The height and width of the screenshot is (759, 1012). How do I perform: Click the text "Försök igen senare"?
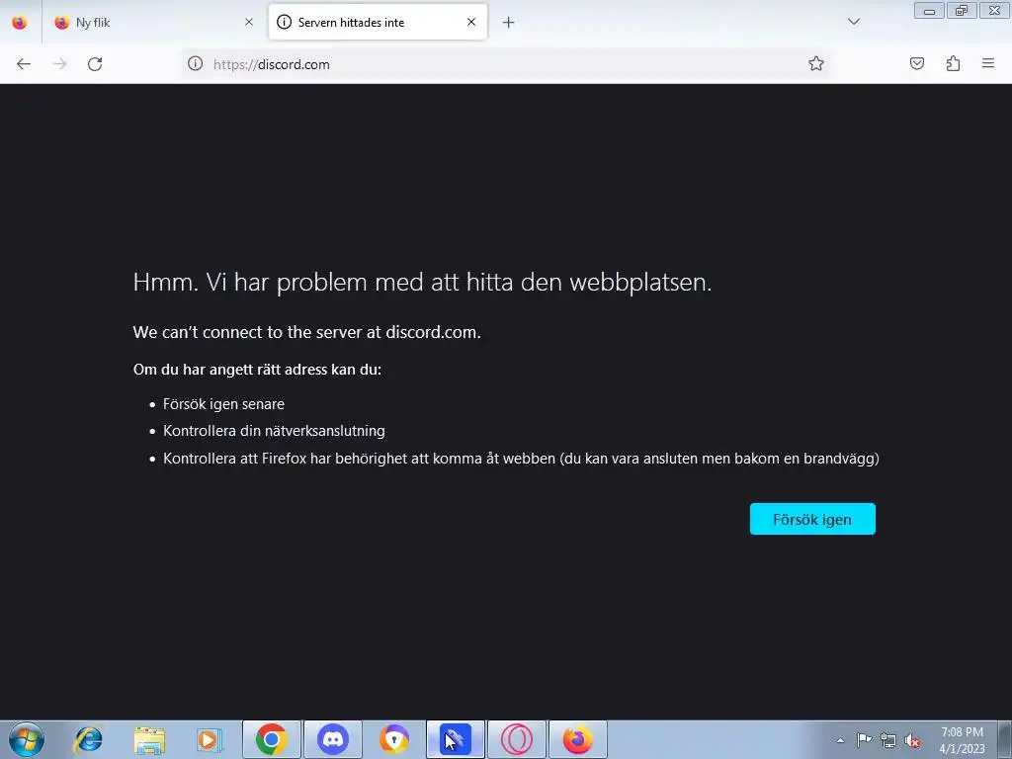pos(223,404)
